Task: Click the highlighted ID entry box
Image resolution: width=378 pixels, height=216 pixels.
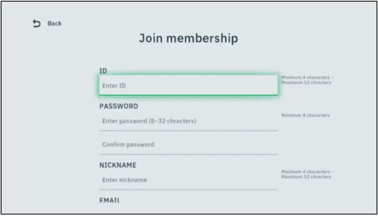Action: 188,85
